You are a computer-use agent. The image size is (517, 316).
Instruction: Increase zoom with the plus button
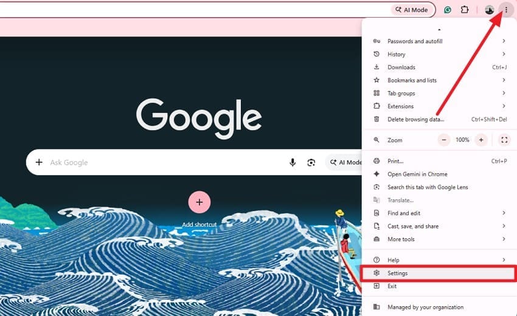[x=481, y=140]
